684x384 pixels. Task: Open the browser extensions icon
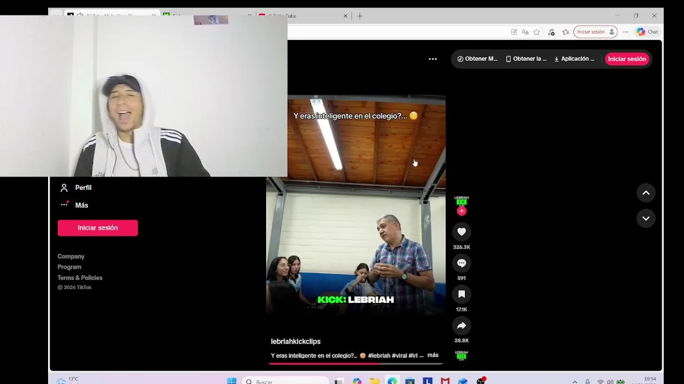[551, 32]
